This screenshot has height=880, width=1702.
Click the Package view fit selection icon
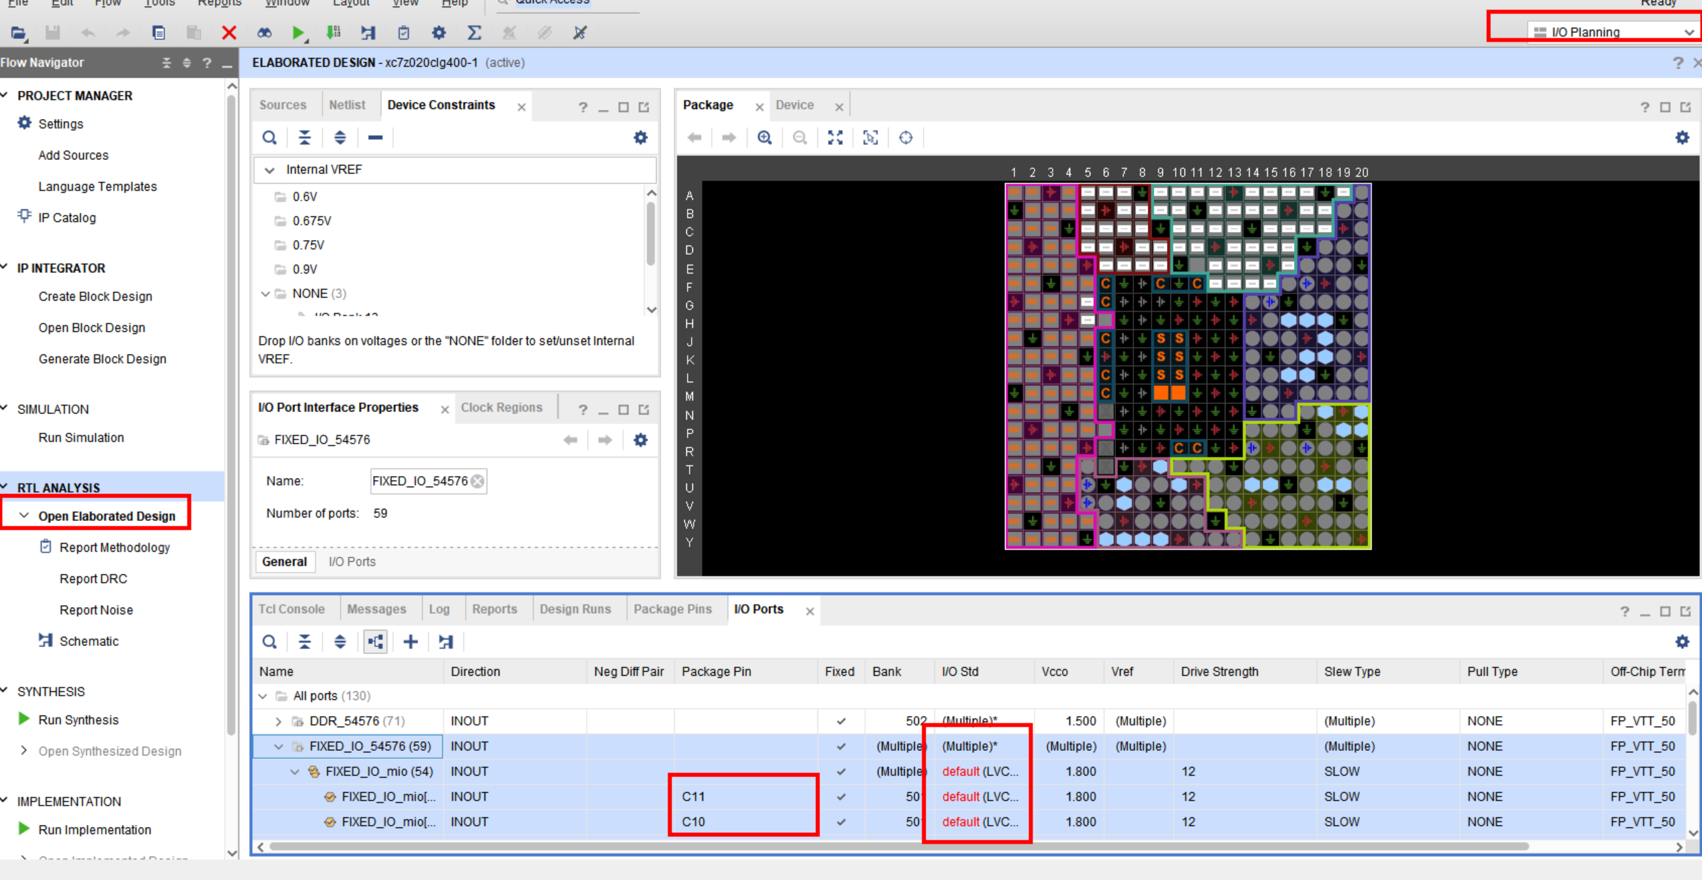click(x=870, y=138)
